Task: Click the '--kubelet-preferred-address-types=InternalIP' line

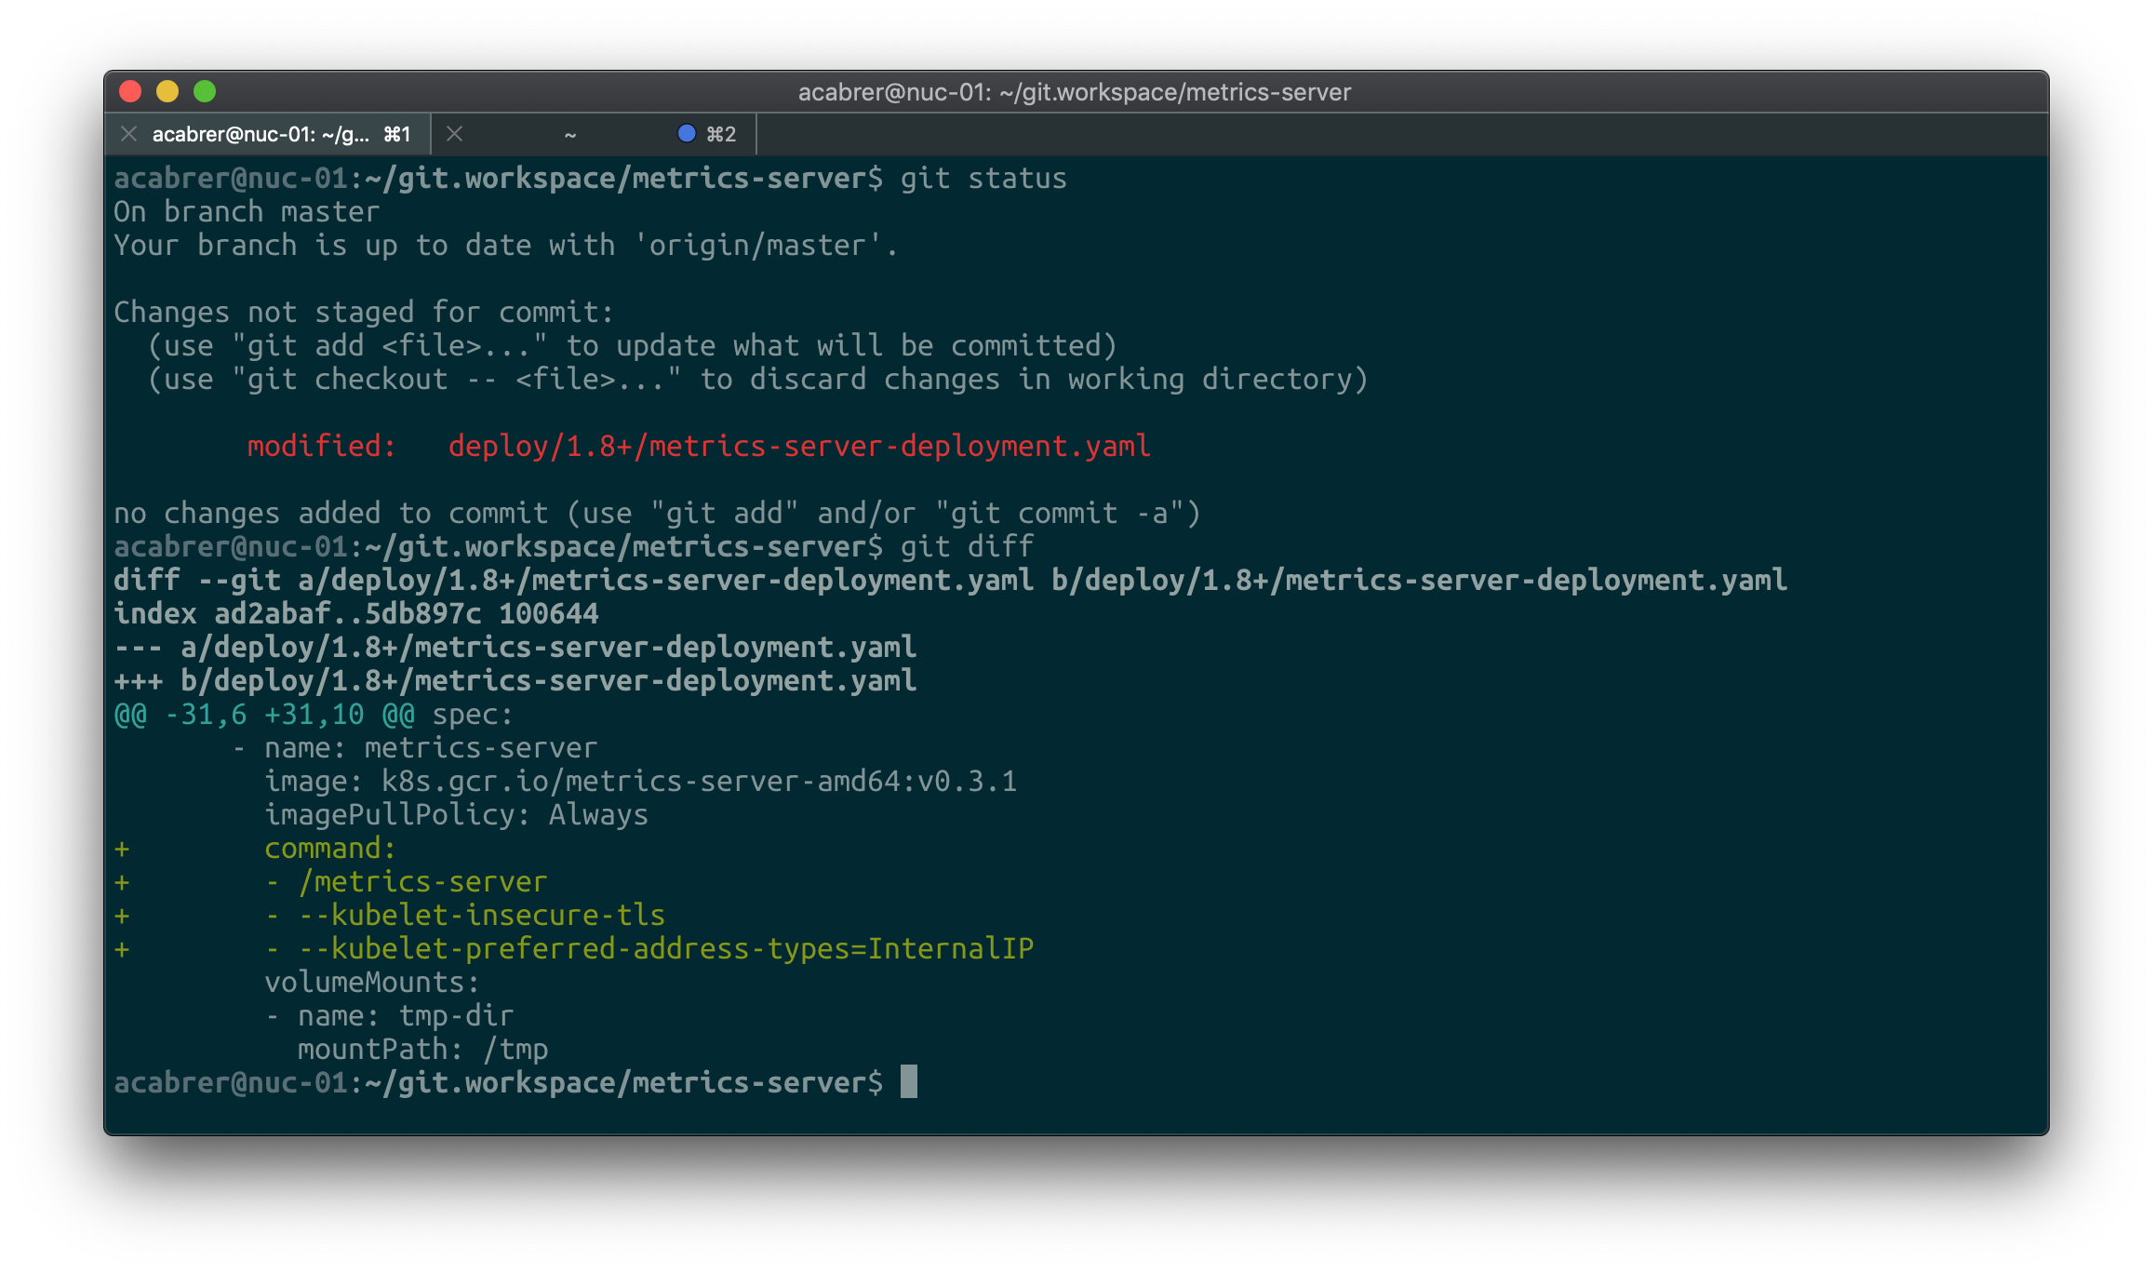Action: [649, 948]
